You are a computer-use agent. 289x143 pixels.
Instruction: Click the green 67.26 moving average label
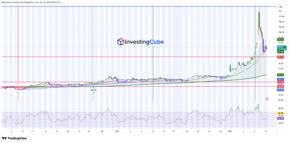(x=281, y=75)
